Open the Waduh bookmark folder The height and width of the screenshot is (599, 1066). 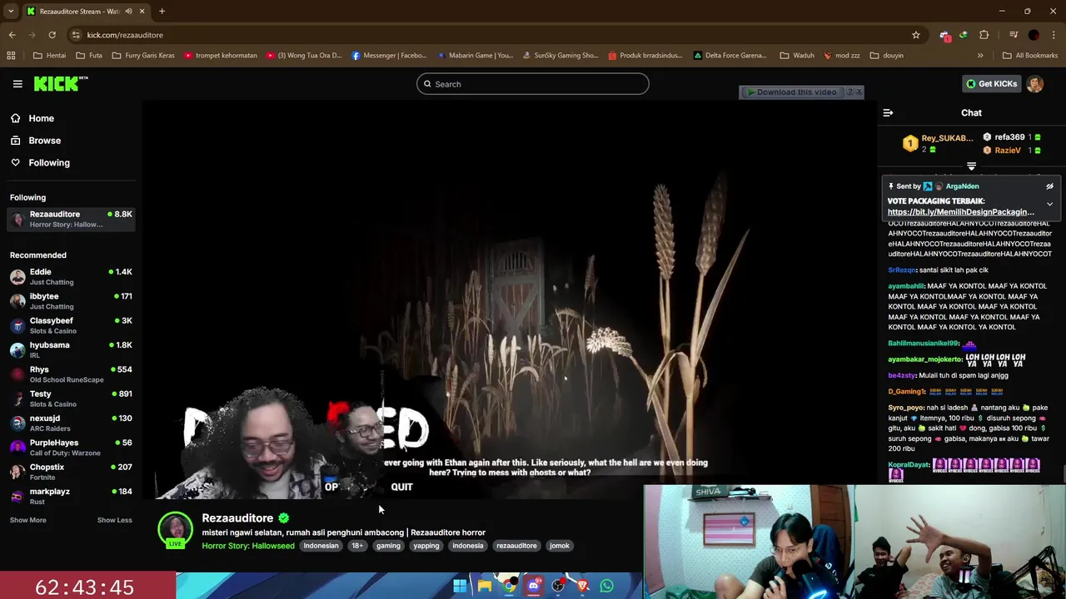point(797,56)
